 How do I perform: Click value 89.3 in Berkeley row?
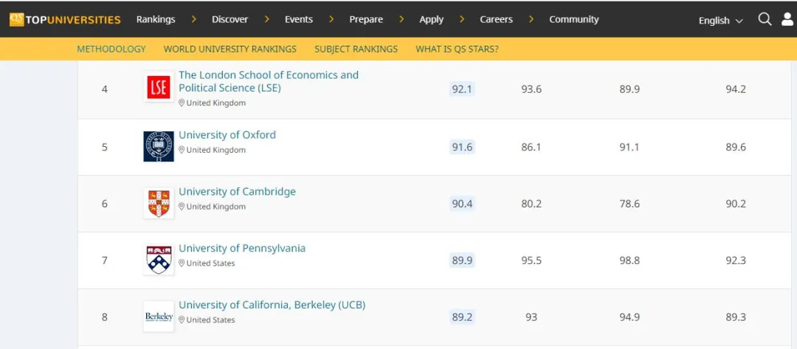[x=736, y=317]
